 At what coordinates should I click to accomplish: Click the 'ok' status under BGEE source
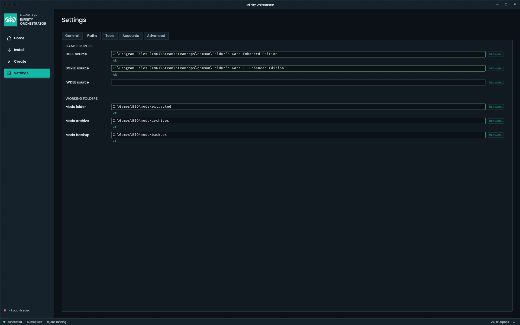(x=115, y=61)
